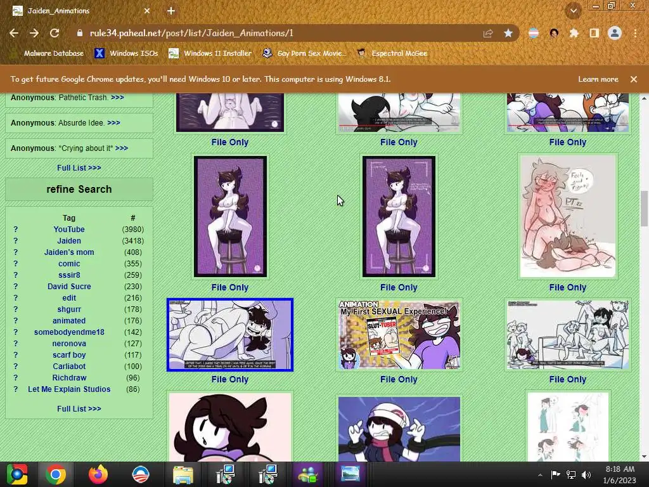The image size is (649, 487).
Task: Open the picture viewer taskbar icon
Action: pyautogui.click(x=350, y=474)
